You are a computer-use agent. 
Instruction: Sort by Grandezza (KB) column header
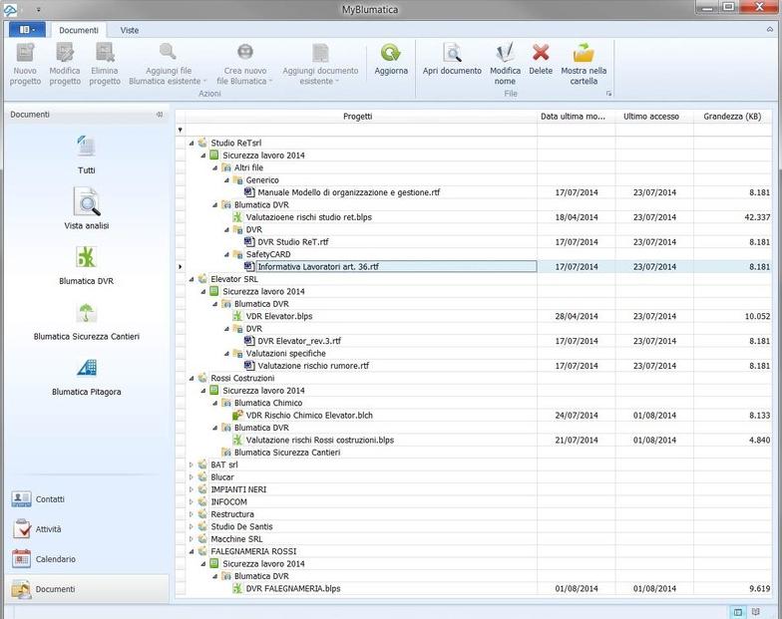point(731,117)
